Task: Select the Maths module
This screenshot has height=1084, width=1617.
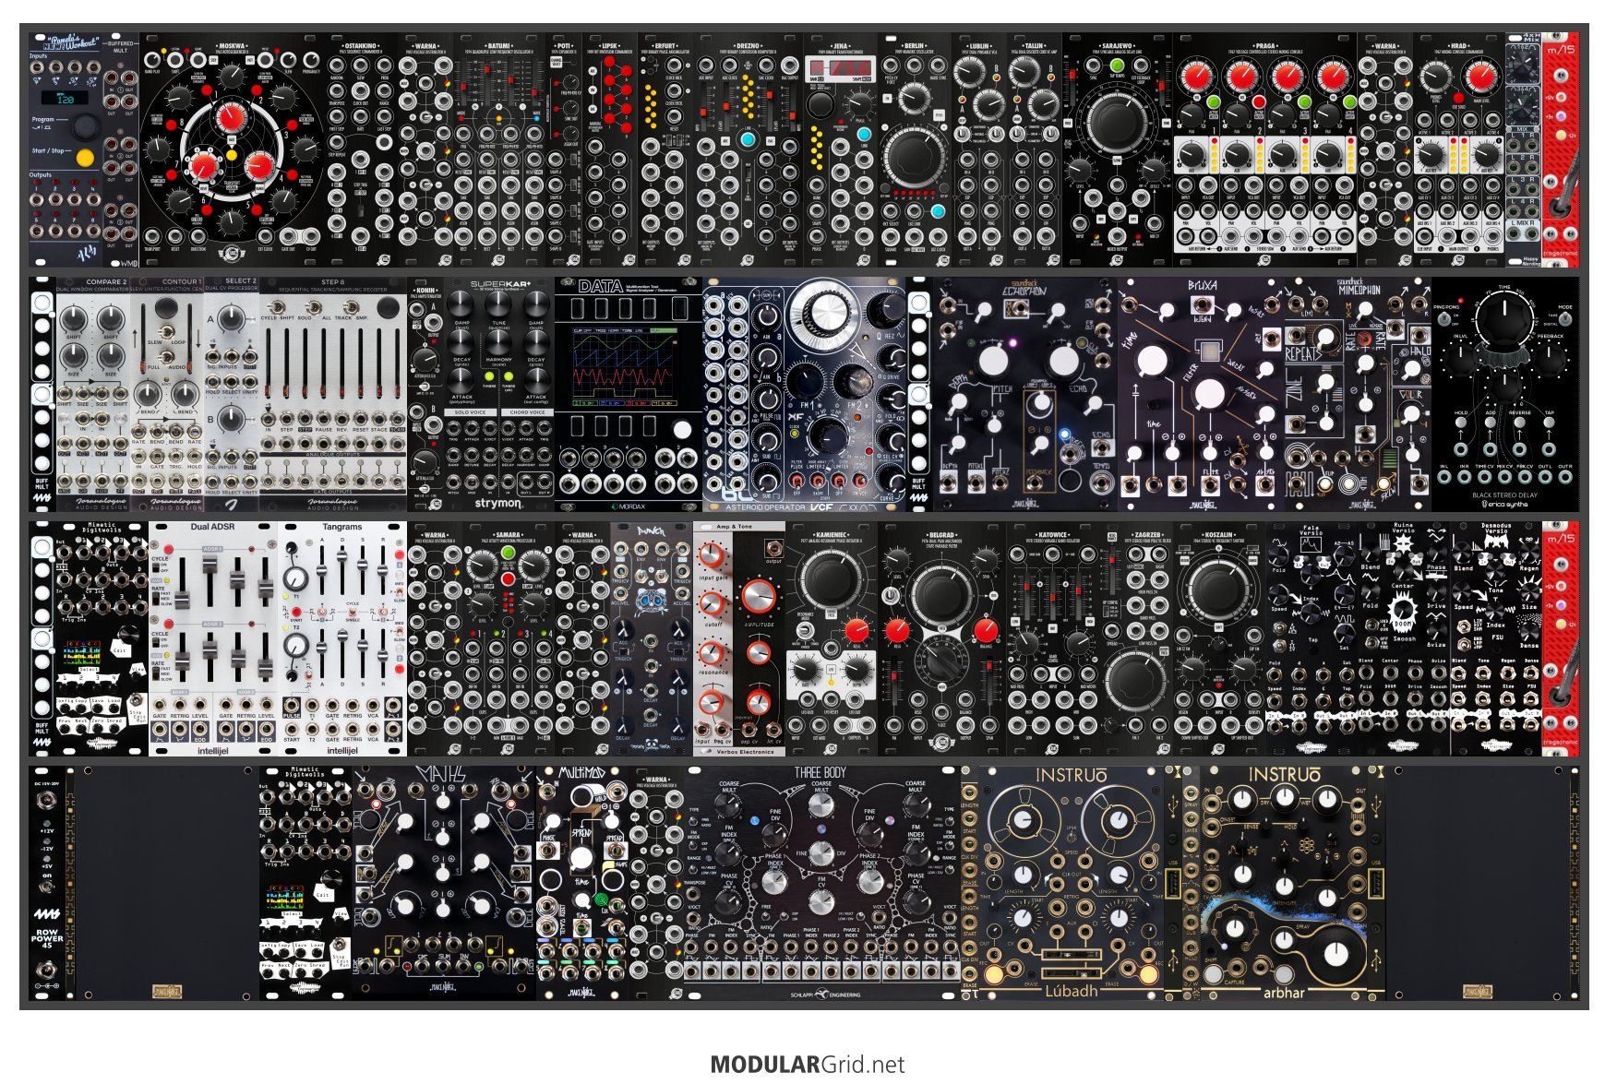Action: click(444, 883)
